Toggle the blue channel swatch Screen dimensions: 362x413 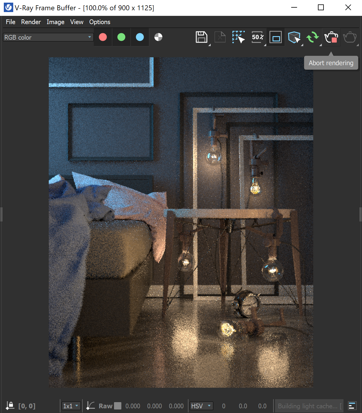140,37
